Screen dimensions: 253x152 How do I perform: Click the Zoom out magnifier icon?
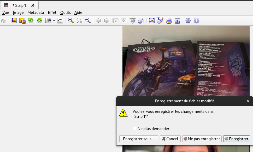[x=88, y=20]
